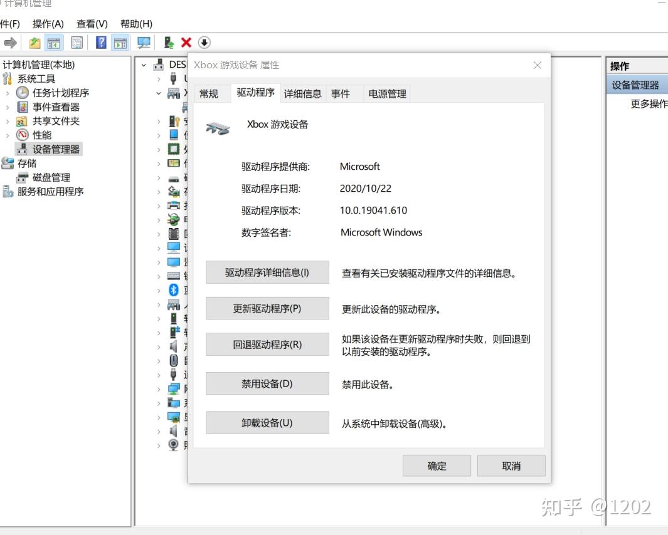Open the 查看 menu
Screen dimensions: 668x535
click(92, 24)
